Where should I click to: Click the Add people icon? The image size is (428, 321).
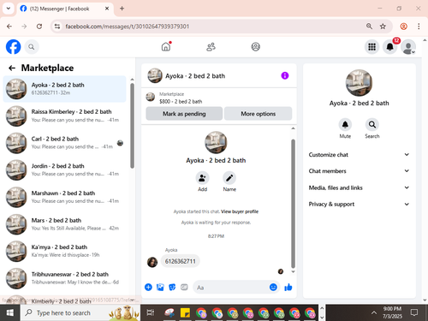202,178
